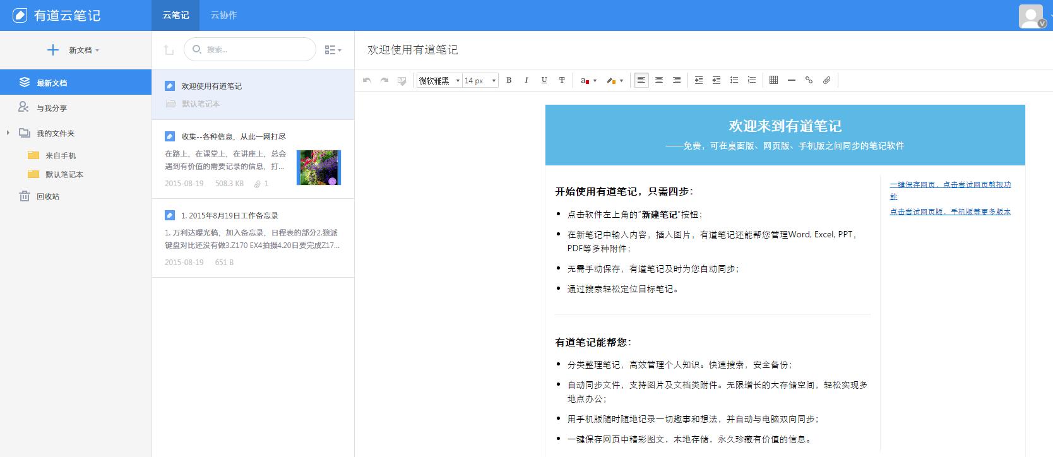The width and height of the screenshot is (1053, 457).
Task: Insert a table
Action: tap(774, 80)
